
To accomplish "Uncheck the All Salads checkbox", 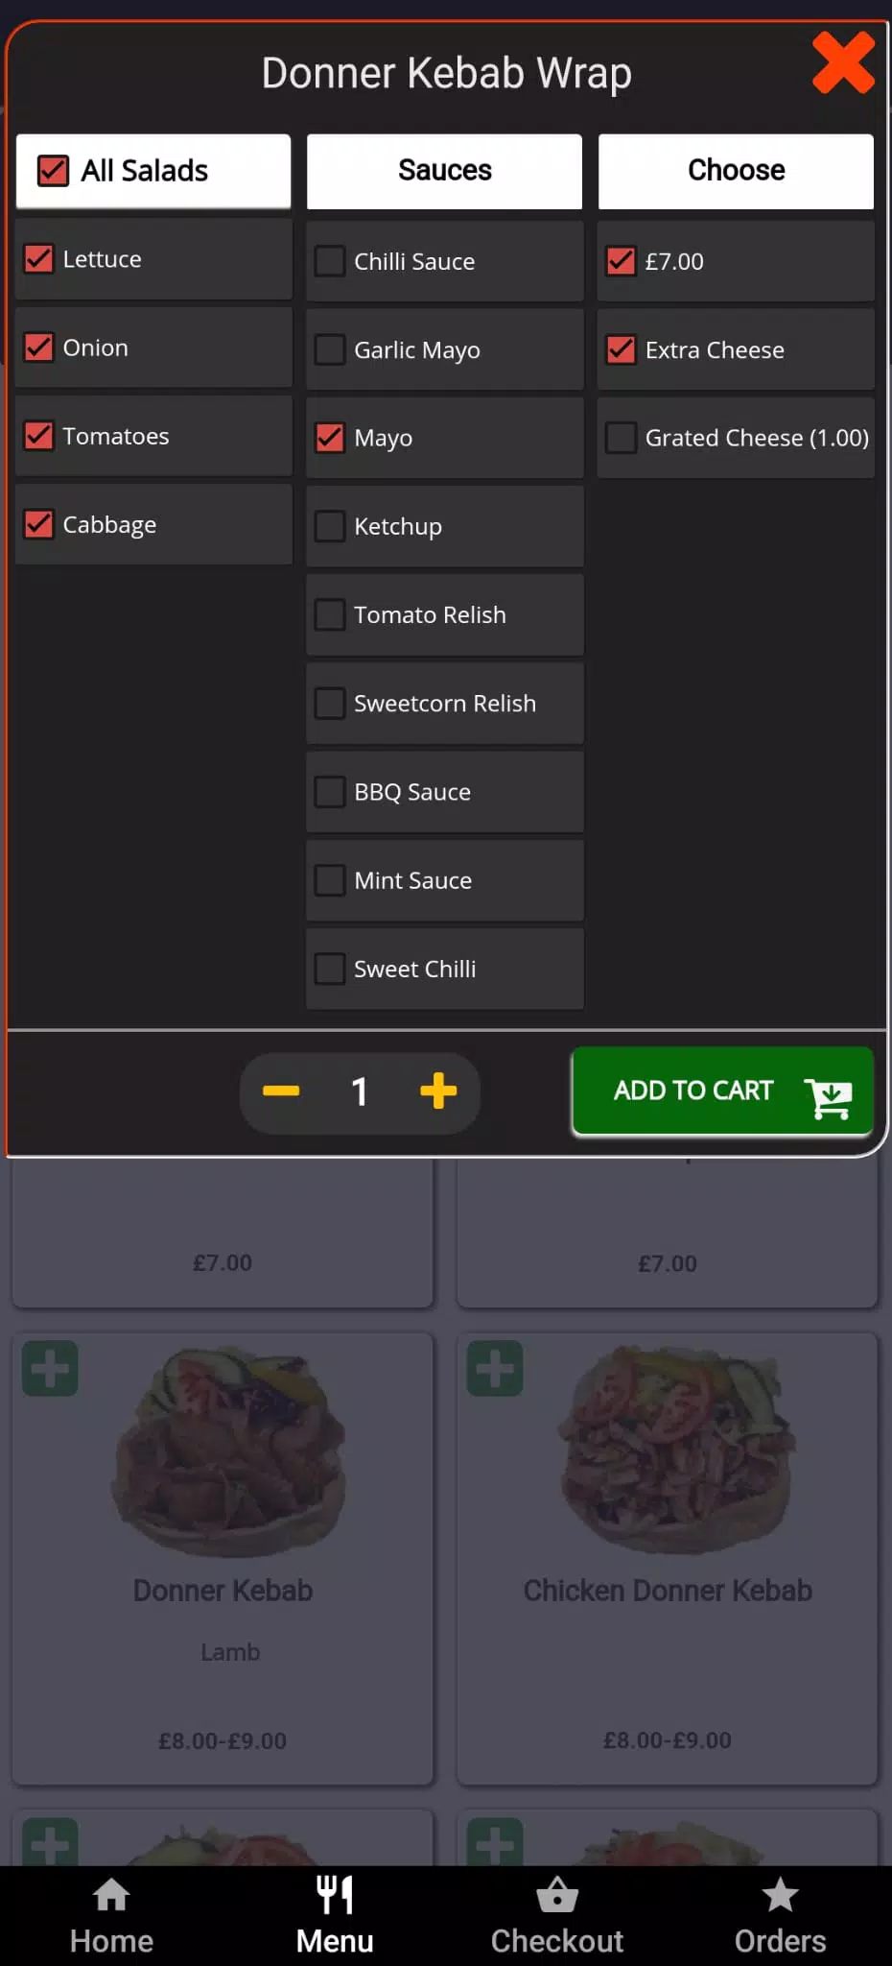I will coord(53,171).
